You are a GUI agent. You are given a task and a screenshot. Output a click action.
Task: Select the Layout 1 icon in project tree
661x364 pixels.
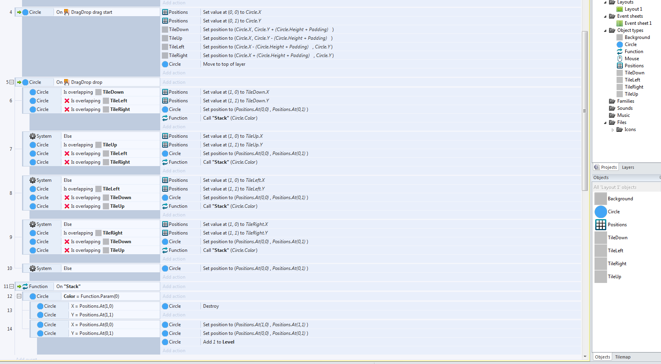point(620,9)
